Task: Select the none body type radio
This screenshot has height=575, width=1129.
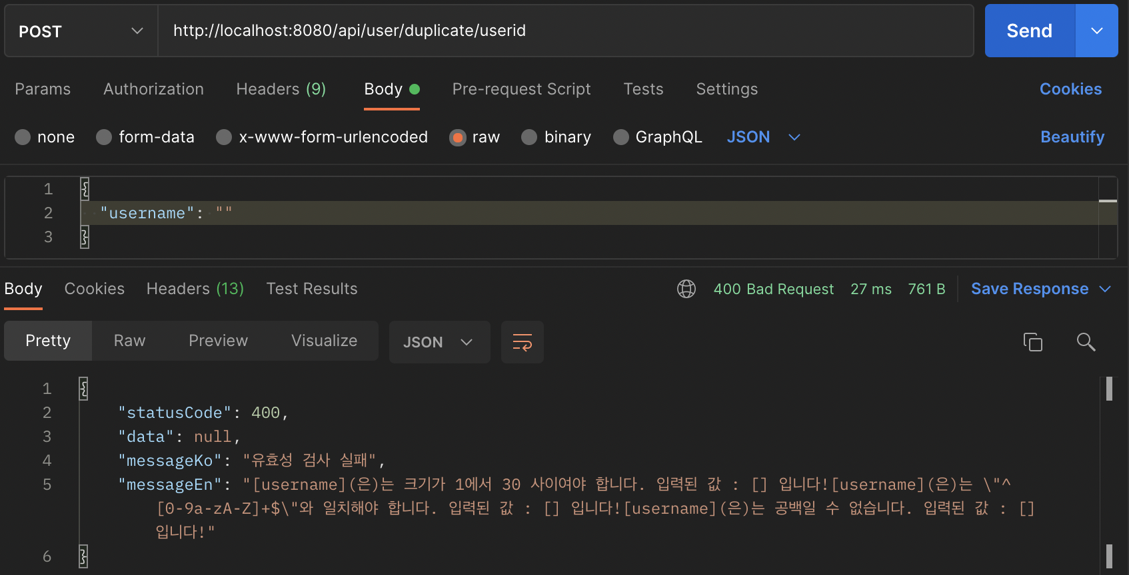Action: [23, 137]
